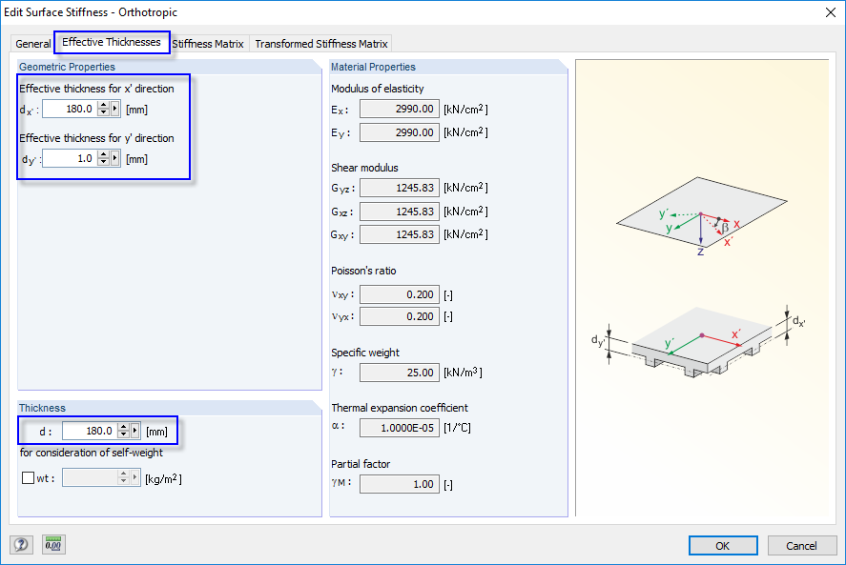
Task: Switch to the Stiffness Matrix tab
Action: pyautogui.click(x=208, y=43)
